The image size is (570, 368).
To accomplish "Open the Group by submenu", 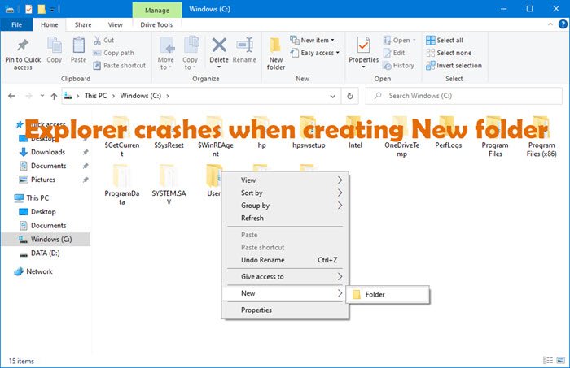I will (285, 206).
